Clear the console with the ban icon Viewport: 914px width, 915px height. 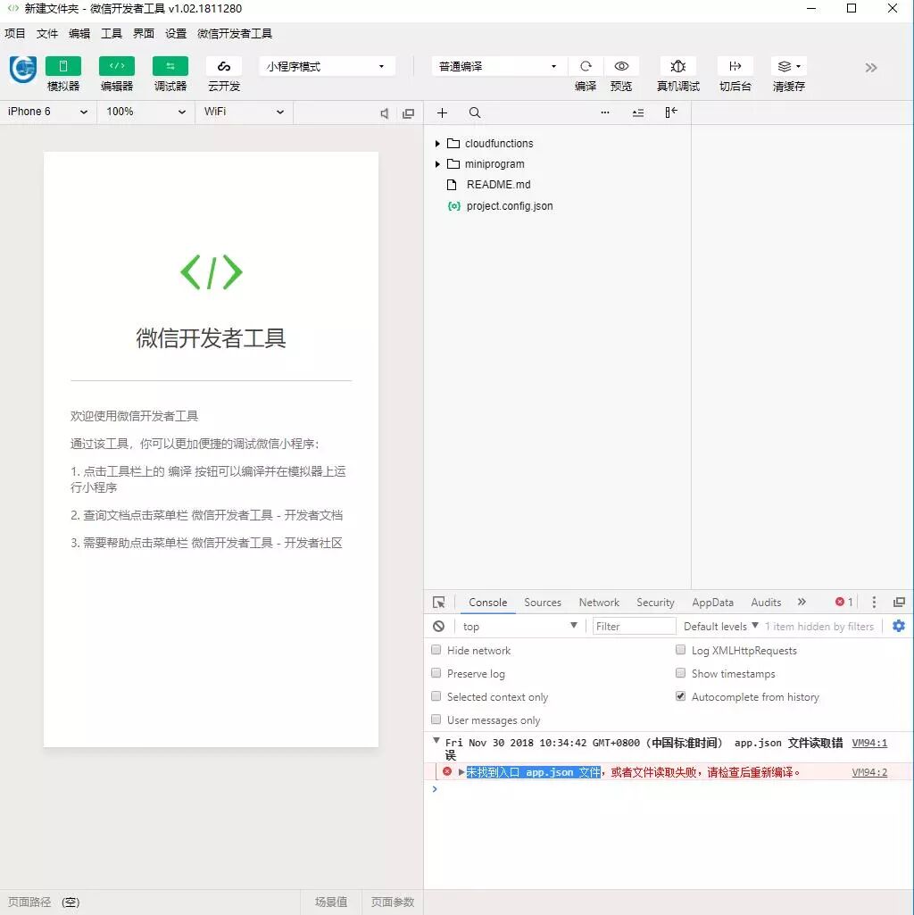click(x=438, y=626)
